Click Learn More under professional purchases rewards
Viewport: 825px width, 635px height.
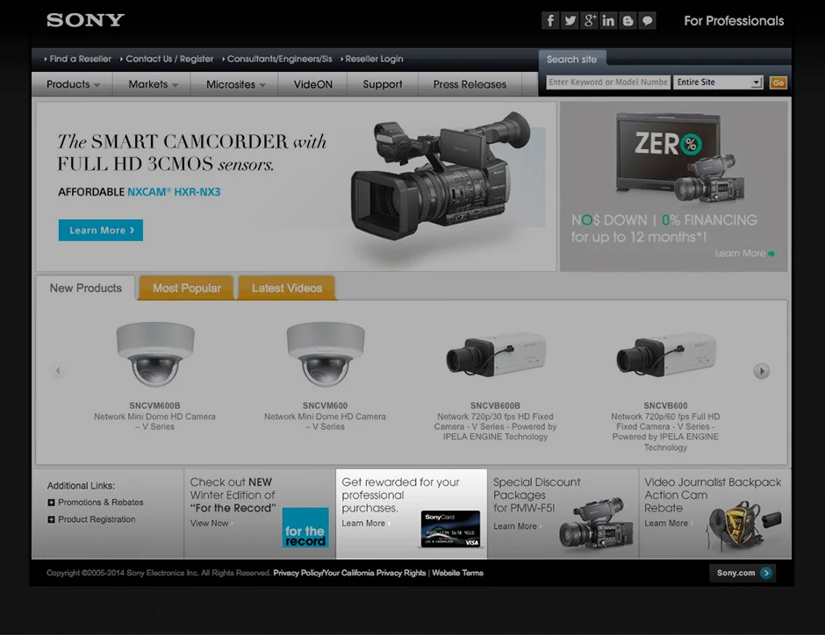363,524
